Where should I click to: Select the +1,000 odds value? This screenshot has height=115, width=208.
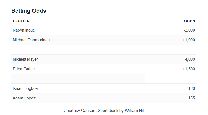click(189, 40)
